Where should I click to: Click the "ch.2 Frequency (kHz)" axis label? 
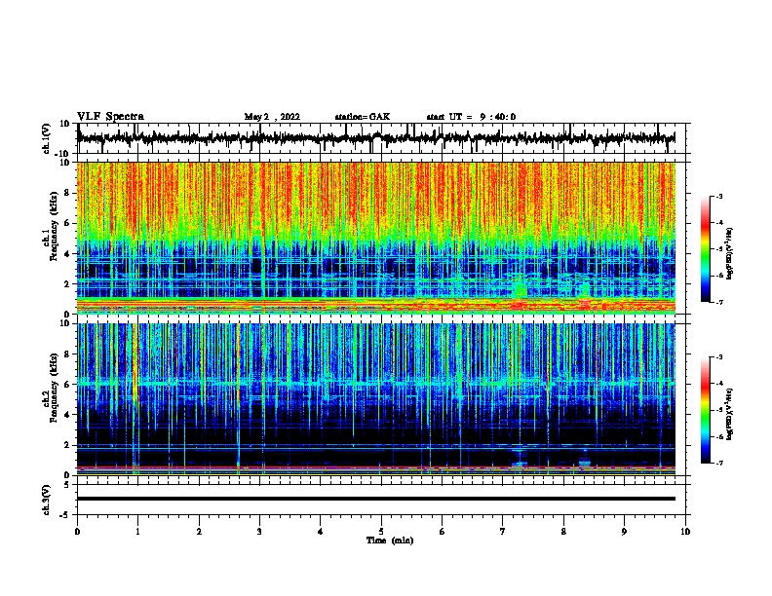tap(53, 388)
